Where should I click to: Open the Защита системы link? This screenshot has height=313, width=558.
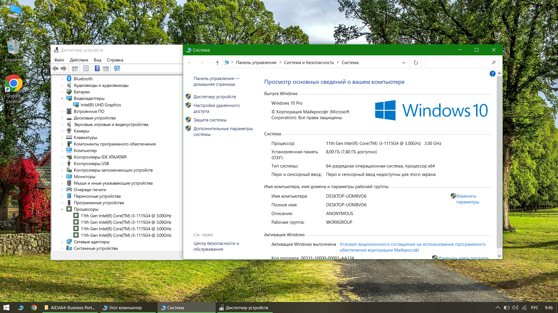[x=210, y=120]
